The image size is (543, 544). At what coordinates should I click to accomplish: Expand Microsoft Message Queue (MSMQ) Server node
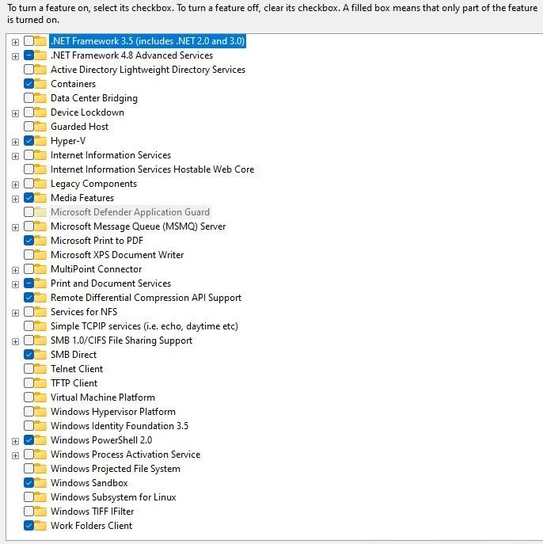coord(15,227)
